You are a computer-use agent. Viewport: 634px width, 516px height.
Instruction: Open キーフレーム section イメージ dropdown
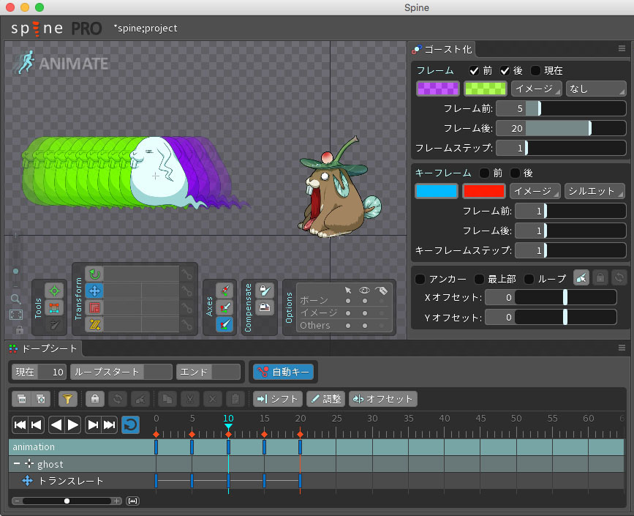tap(535, 191)
